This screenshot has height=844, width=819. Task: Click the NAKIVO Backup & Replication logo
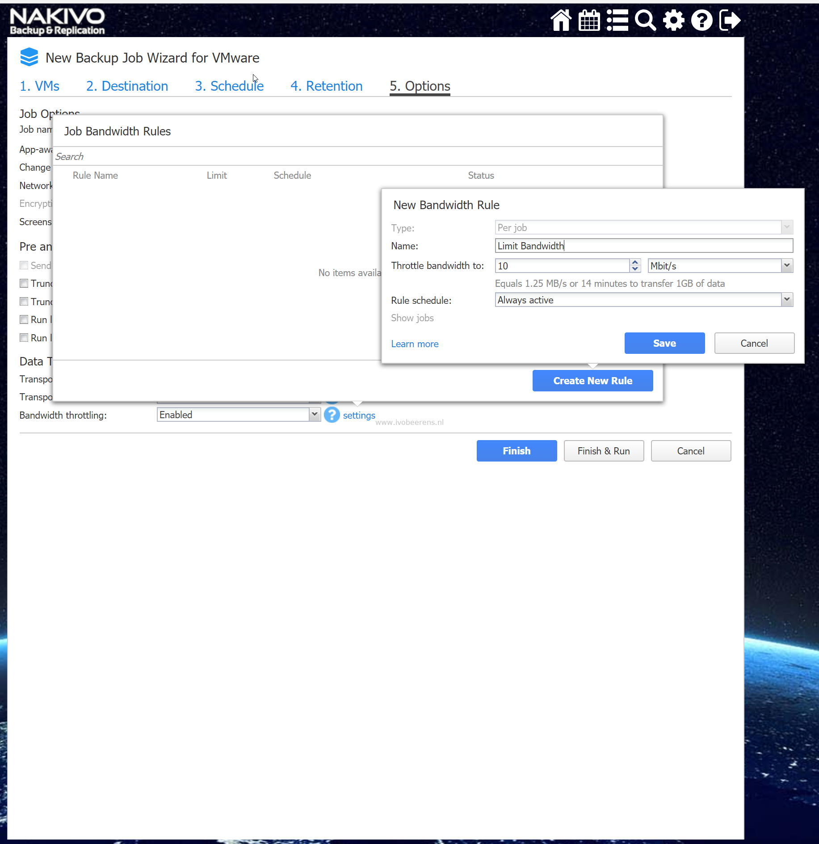pos(57,21)
